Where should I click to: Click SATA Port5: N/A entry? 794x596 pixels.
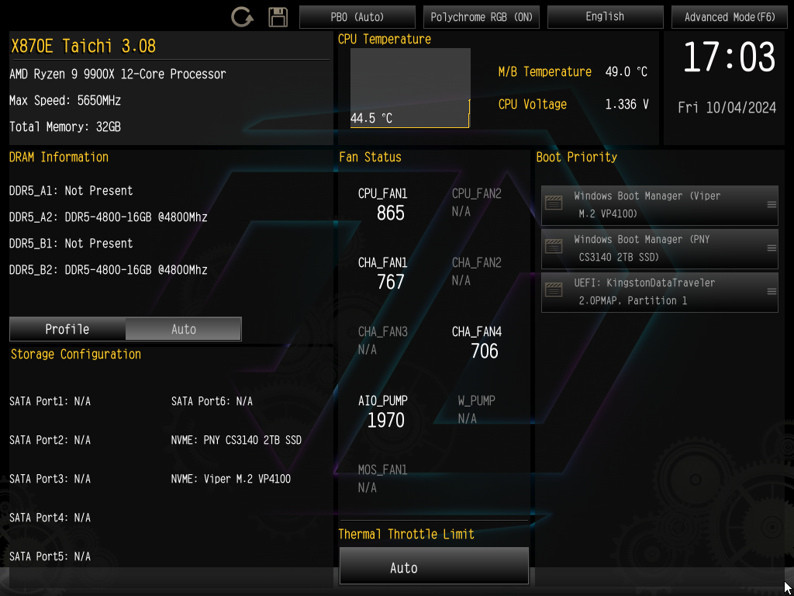coord(50,556)
